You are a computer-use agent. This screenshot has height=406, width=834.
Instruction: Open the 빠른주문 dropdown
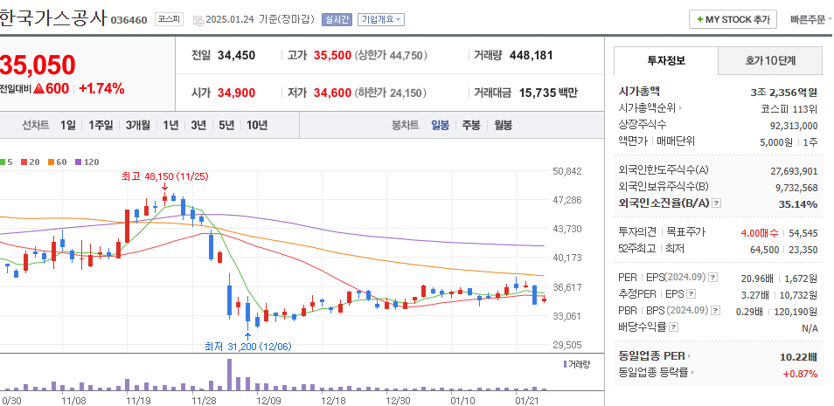pyautogui.click(x=811, y=20)
